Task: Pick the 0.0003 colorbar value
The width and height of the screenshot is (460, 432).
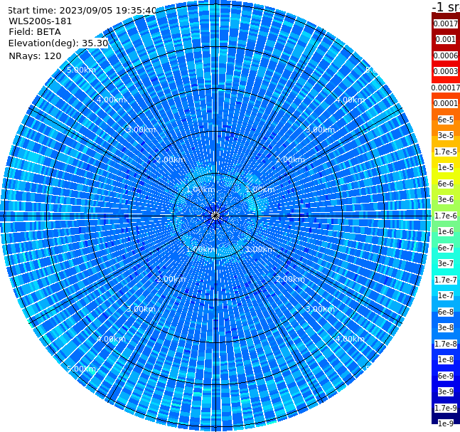Action: click(x=446, y=71)
